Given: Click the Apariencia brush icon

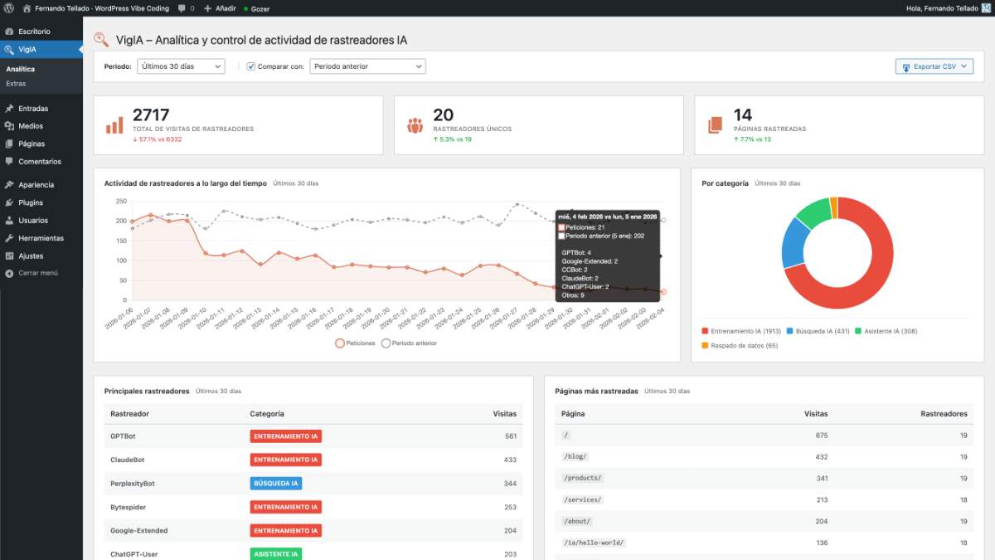Looking at the screenshot, I should click(8, 185).
